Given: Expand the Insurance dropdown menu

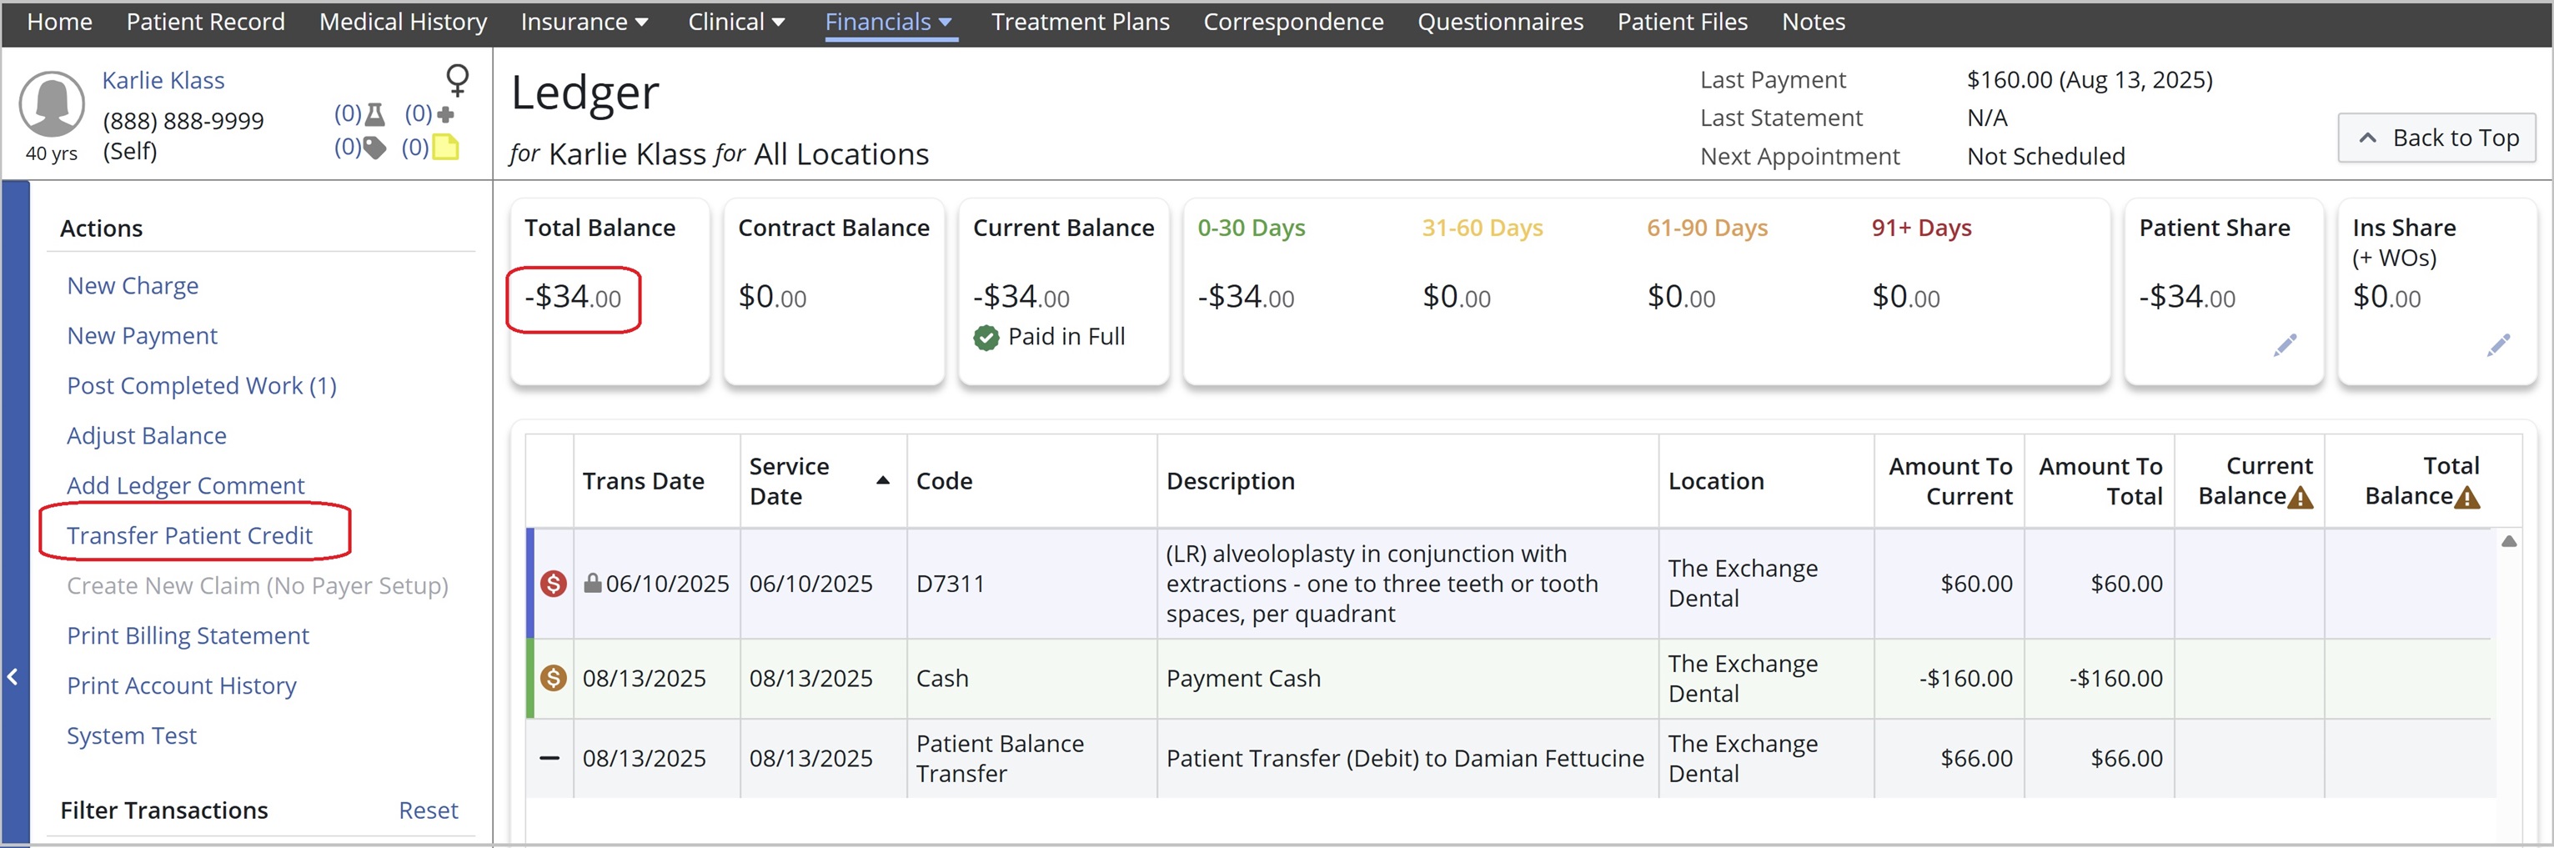Looking at the screenshot, I should pyautogui.click(x=584, y=22).
